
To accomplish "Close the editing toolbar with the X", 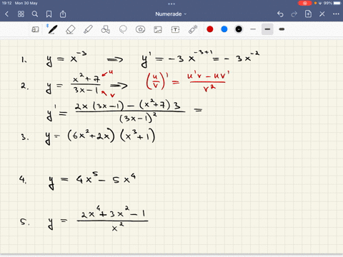I will point(322,14).
